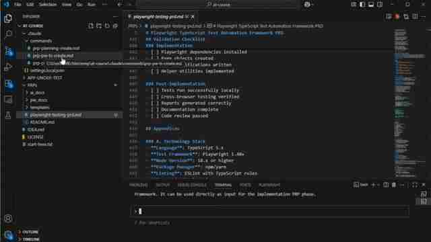The height and width of the screenshot is (242, 431).
Task: Switch to the PROBLEMS panel tab
Action: click(139, 185)
